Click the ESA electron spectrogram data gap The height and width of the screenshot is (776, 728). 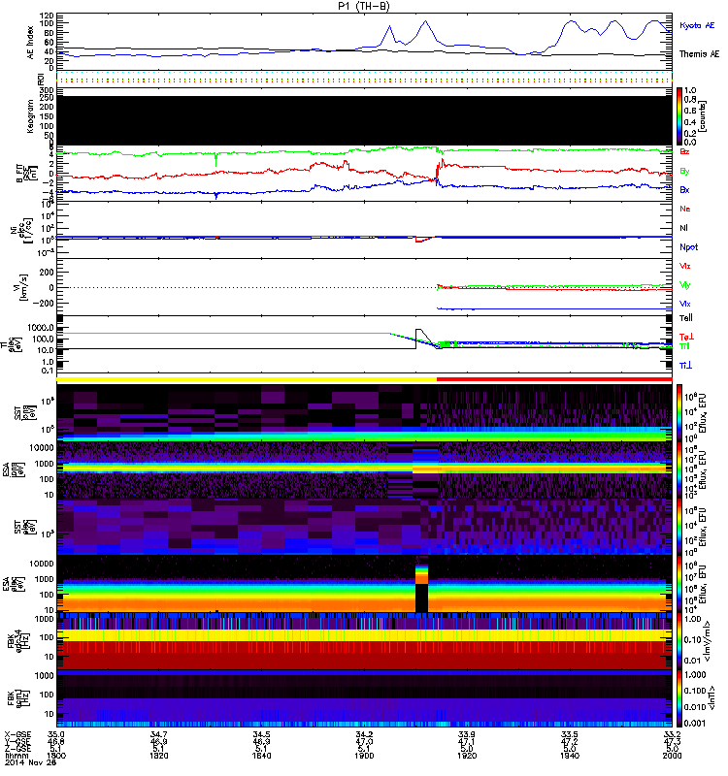pyautogui.click(x=421, y=598)
